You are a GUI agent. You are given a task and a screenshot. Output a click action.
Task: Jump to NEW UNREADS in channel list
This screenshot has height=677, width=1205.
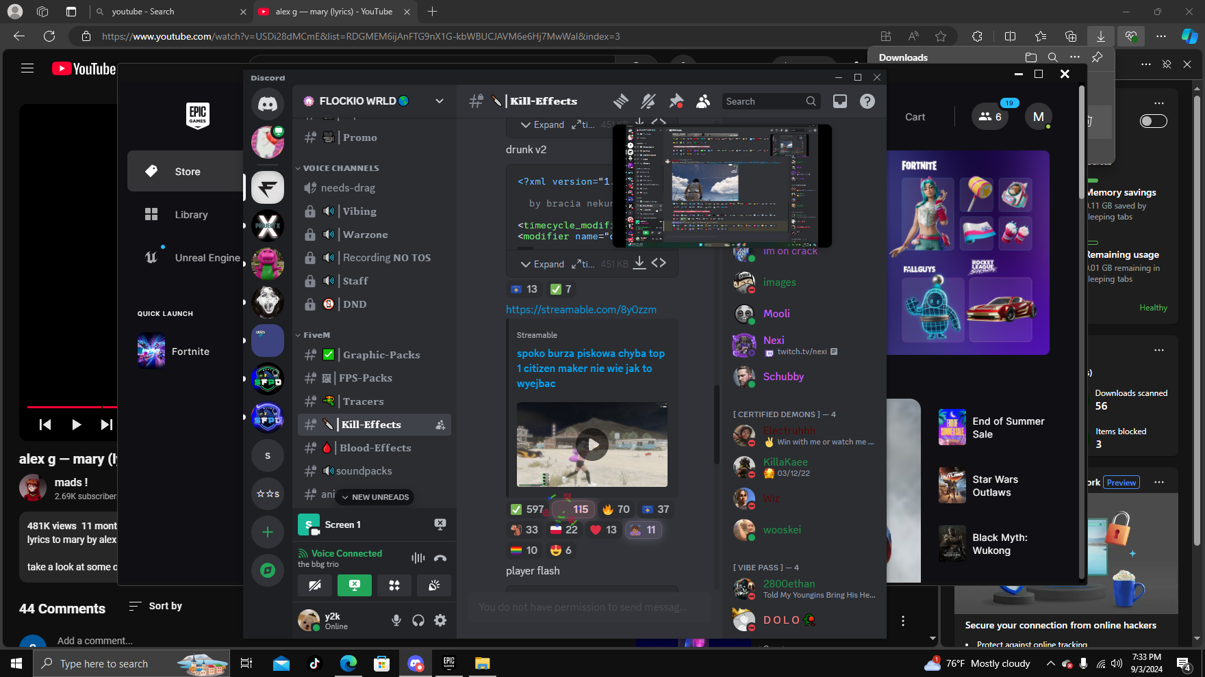tap(375, 497)
